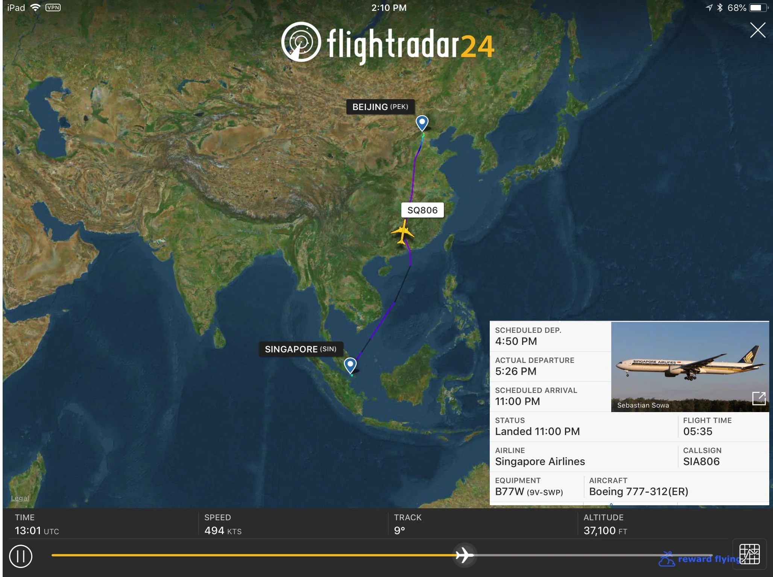
Task: Tap the track 9° readout
Action: (399, 530)
